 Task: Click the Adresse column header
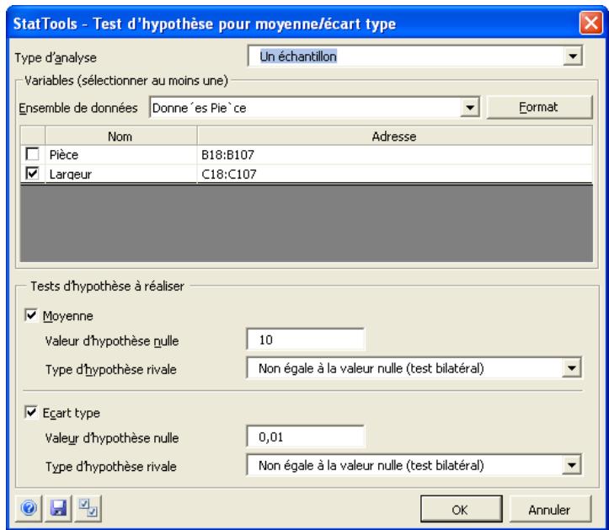click(x=394, y=137)
